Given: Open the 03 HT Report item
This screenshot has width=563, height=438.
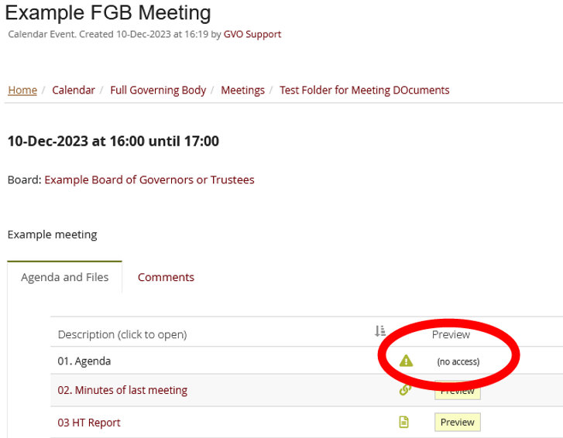Looking at the screenshot, I should [89, 423].
